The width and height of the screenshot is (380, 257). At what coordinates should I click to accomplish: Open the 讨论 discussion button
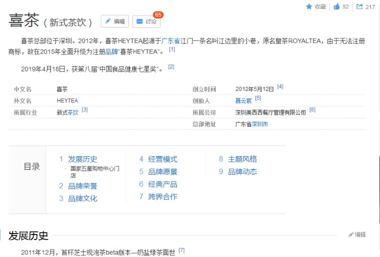coord(146,22)
